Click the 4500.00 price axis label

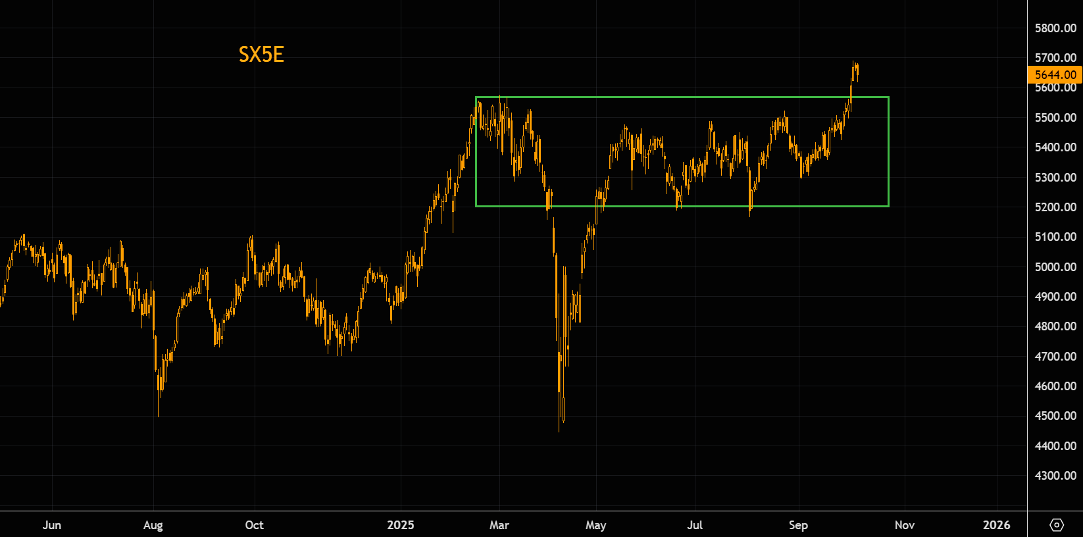pos(1055,416)
